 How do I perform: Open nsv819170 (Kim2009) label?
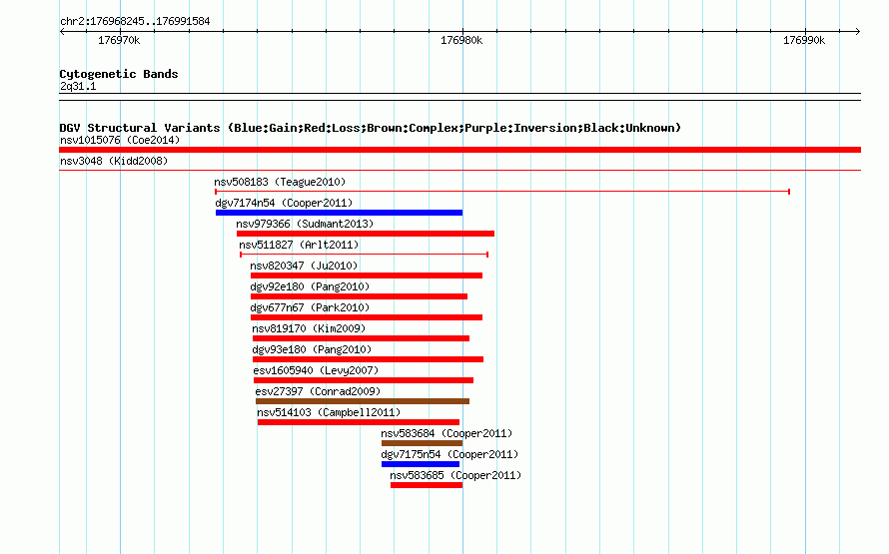point(309,328)
